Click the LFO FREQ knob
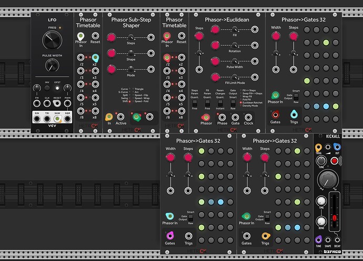363x261 pixels. [x=52, y=40]
